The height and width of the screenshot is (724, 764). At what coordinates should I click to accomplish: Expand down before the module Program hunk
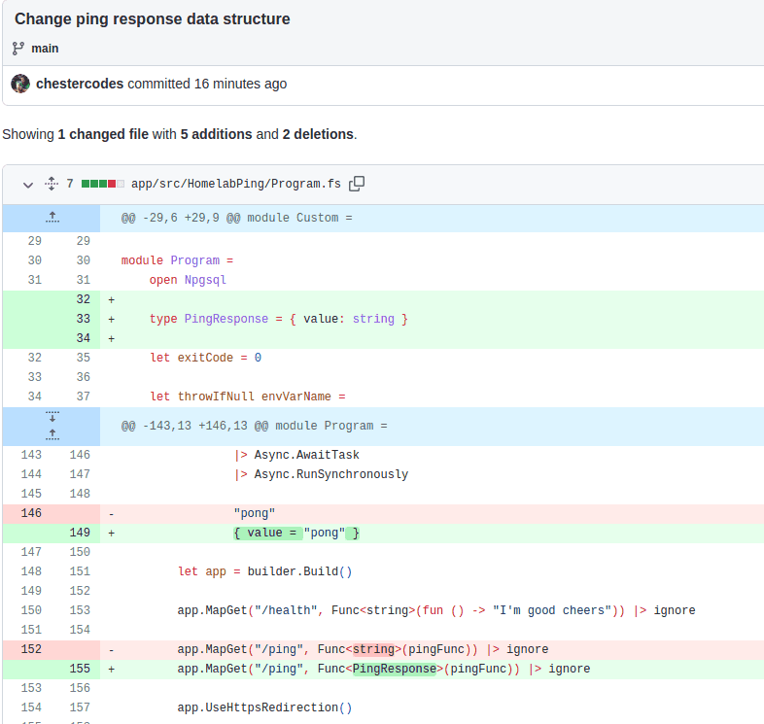click(52, 417)
